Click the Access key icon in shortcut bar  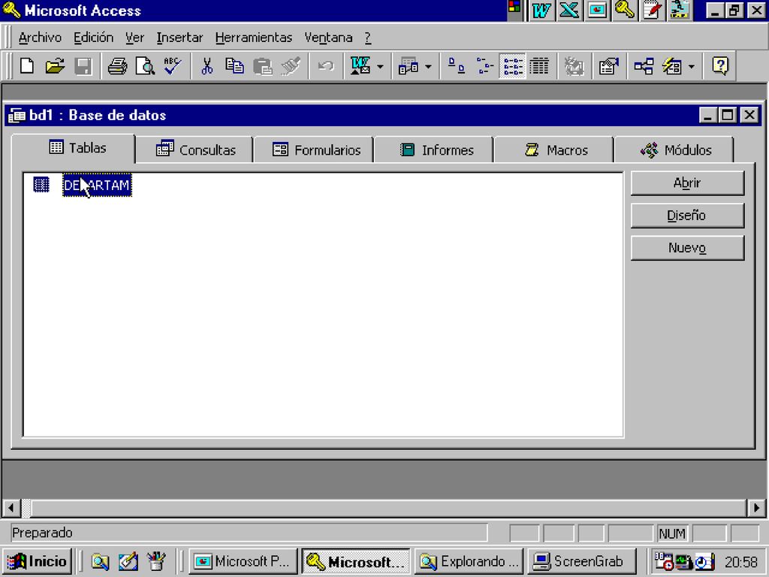click(x=624, y=11)
